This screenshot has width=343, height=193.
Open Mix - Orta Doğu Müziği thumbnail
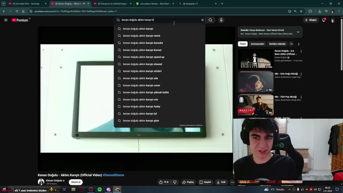pos(256,82)
